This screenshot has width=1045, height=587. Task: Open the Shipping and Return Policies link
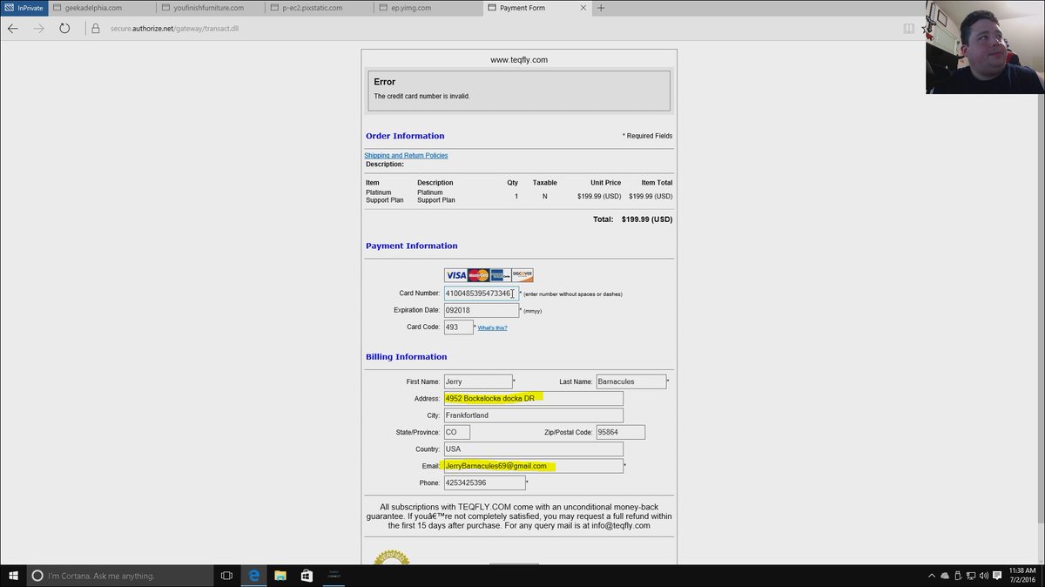point(406,155)
